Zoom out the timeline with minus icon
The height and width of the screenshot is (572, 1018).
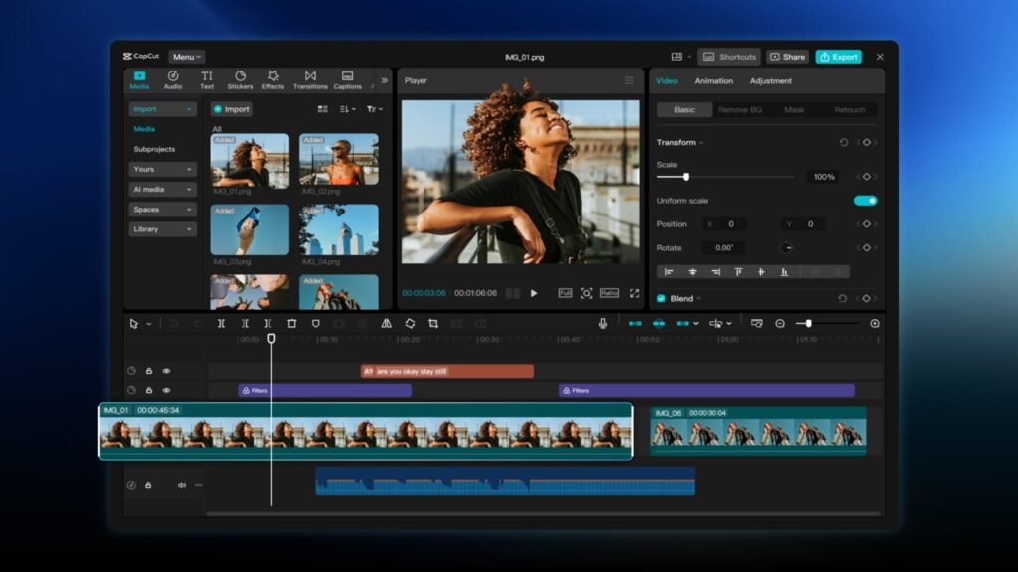pyautogui.click(x=780, y=323)
